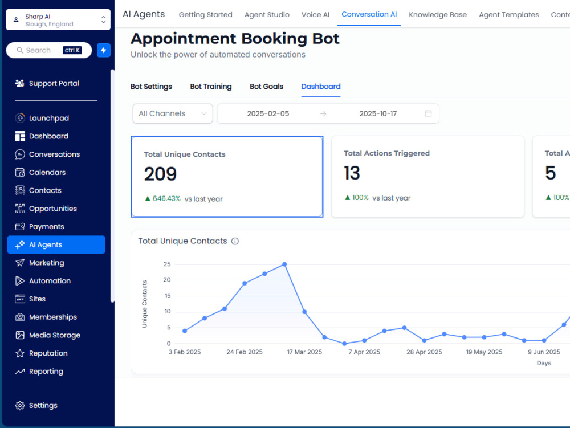570x428 pixels.
Task: Go to the Voice AI tab
Action: point(315,15)
